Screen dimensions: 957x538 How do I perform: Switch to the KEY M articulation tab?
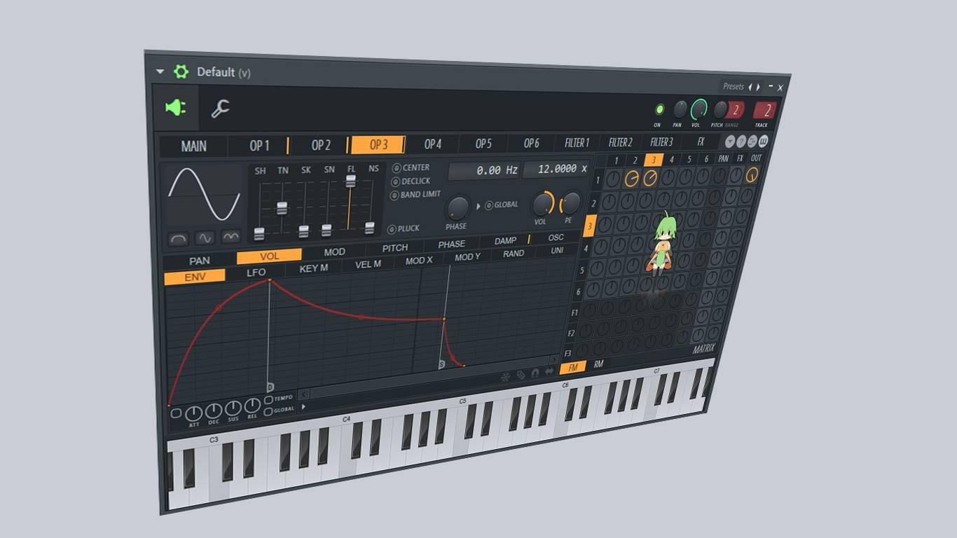pyautogui.click(x=314, y=268)
